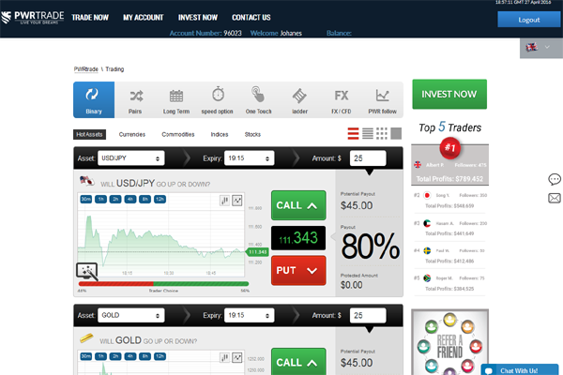Place a CALL on GOLD
Screen dimensions: 563x375
[298, 361]
